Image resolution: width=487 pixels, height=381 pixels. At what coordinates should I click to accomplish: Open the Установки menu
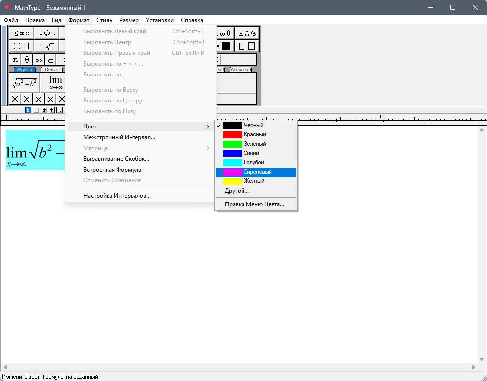(x=160, y=20)
